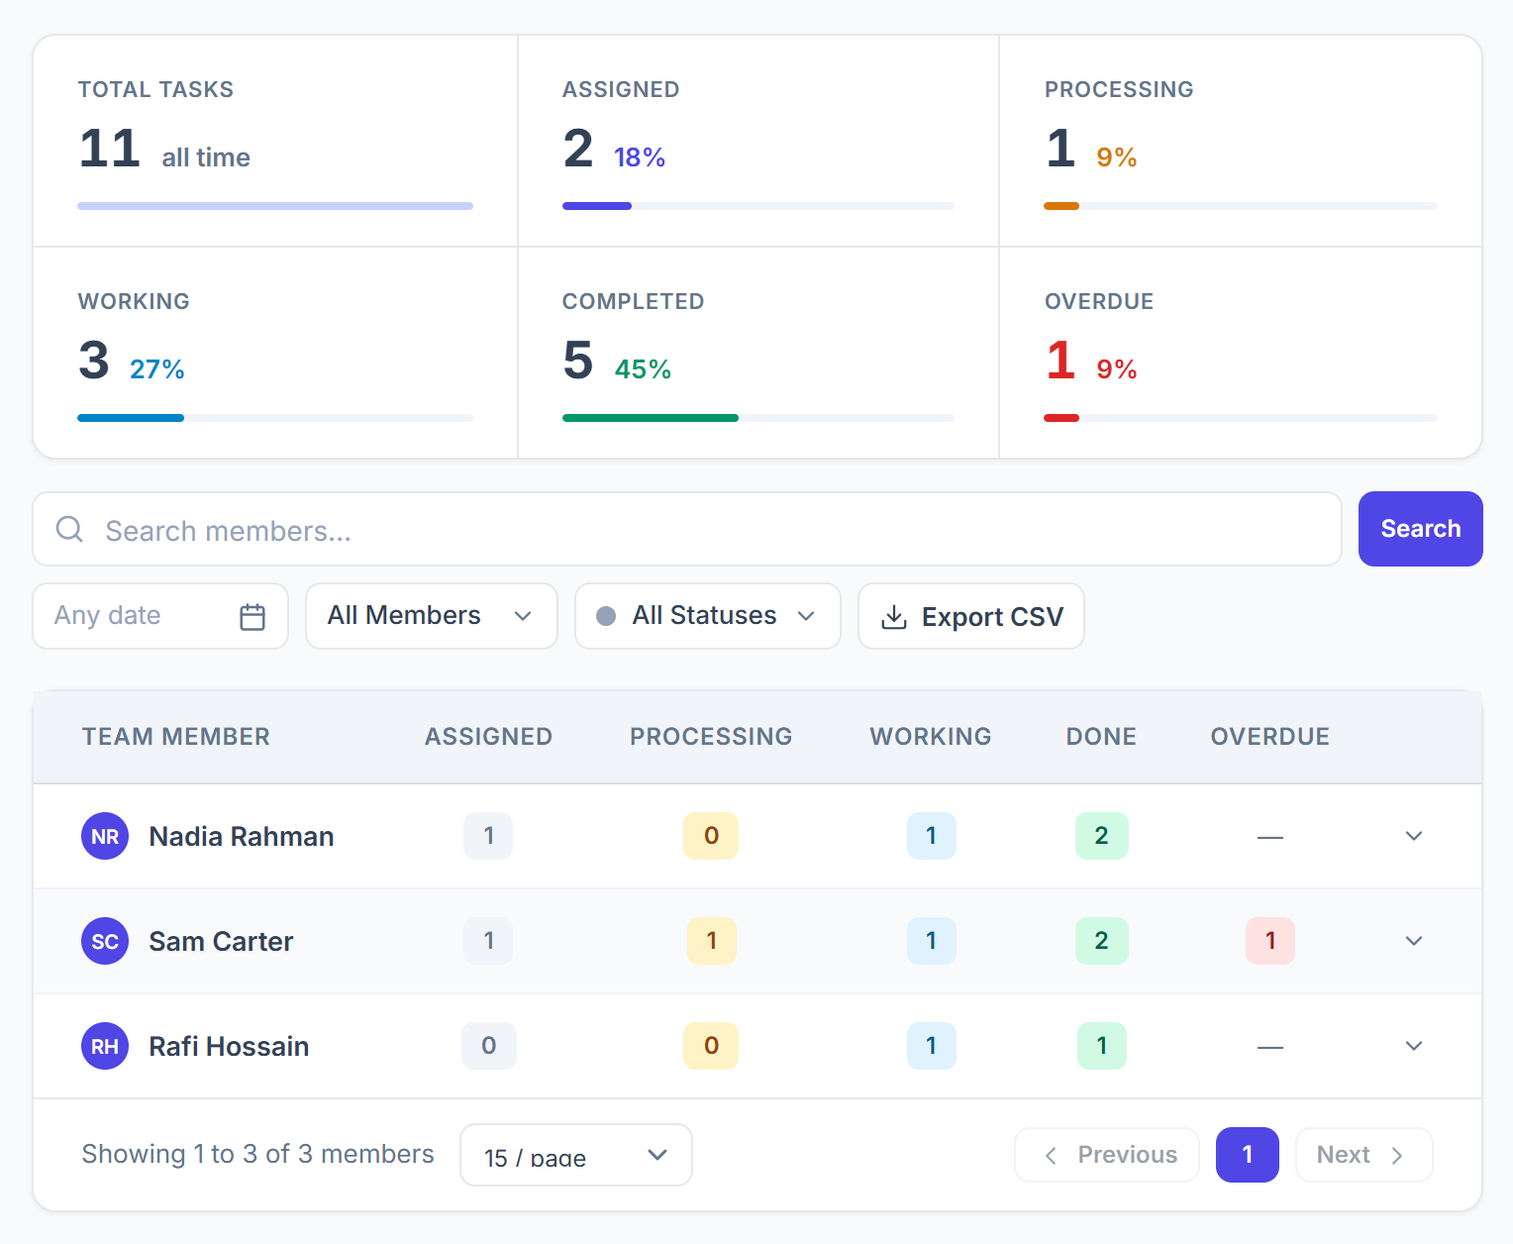1513x1244 pixels.
Task: Click Rafi Hossain's processing badge 0
Action: 711,1046
